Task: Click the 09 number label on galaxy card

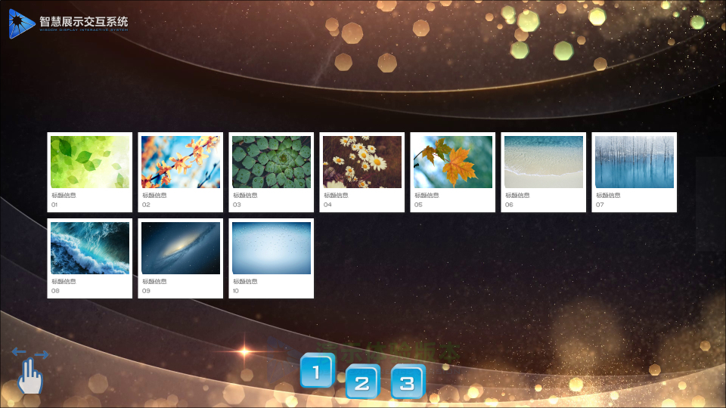Action: coord(146,291)
